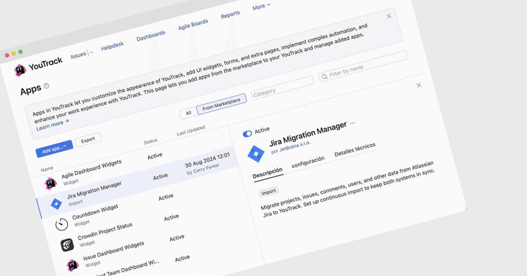Click the by Carry Parker text

pos(202,169)
